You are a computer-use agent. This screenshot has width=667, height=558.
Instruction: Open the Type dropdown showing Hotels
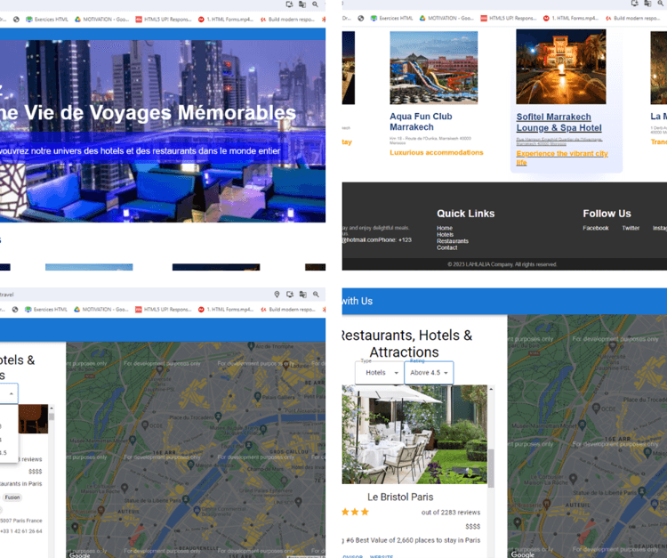pyautogui.click(x=380, y=372)
